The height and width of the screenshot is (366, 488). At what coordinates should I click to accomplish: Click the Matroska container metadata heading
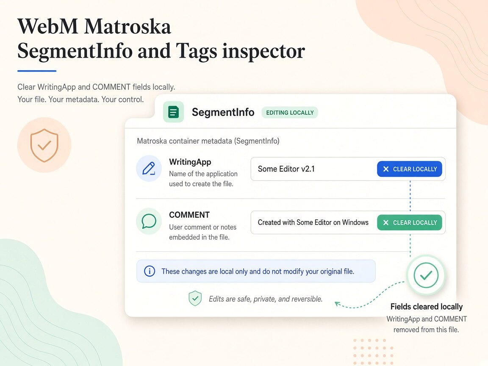208,141
